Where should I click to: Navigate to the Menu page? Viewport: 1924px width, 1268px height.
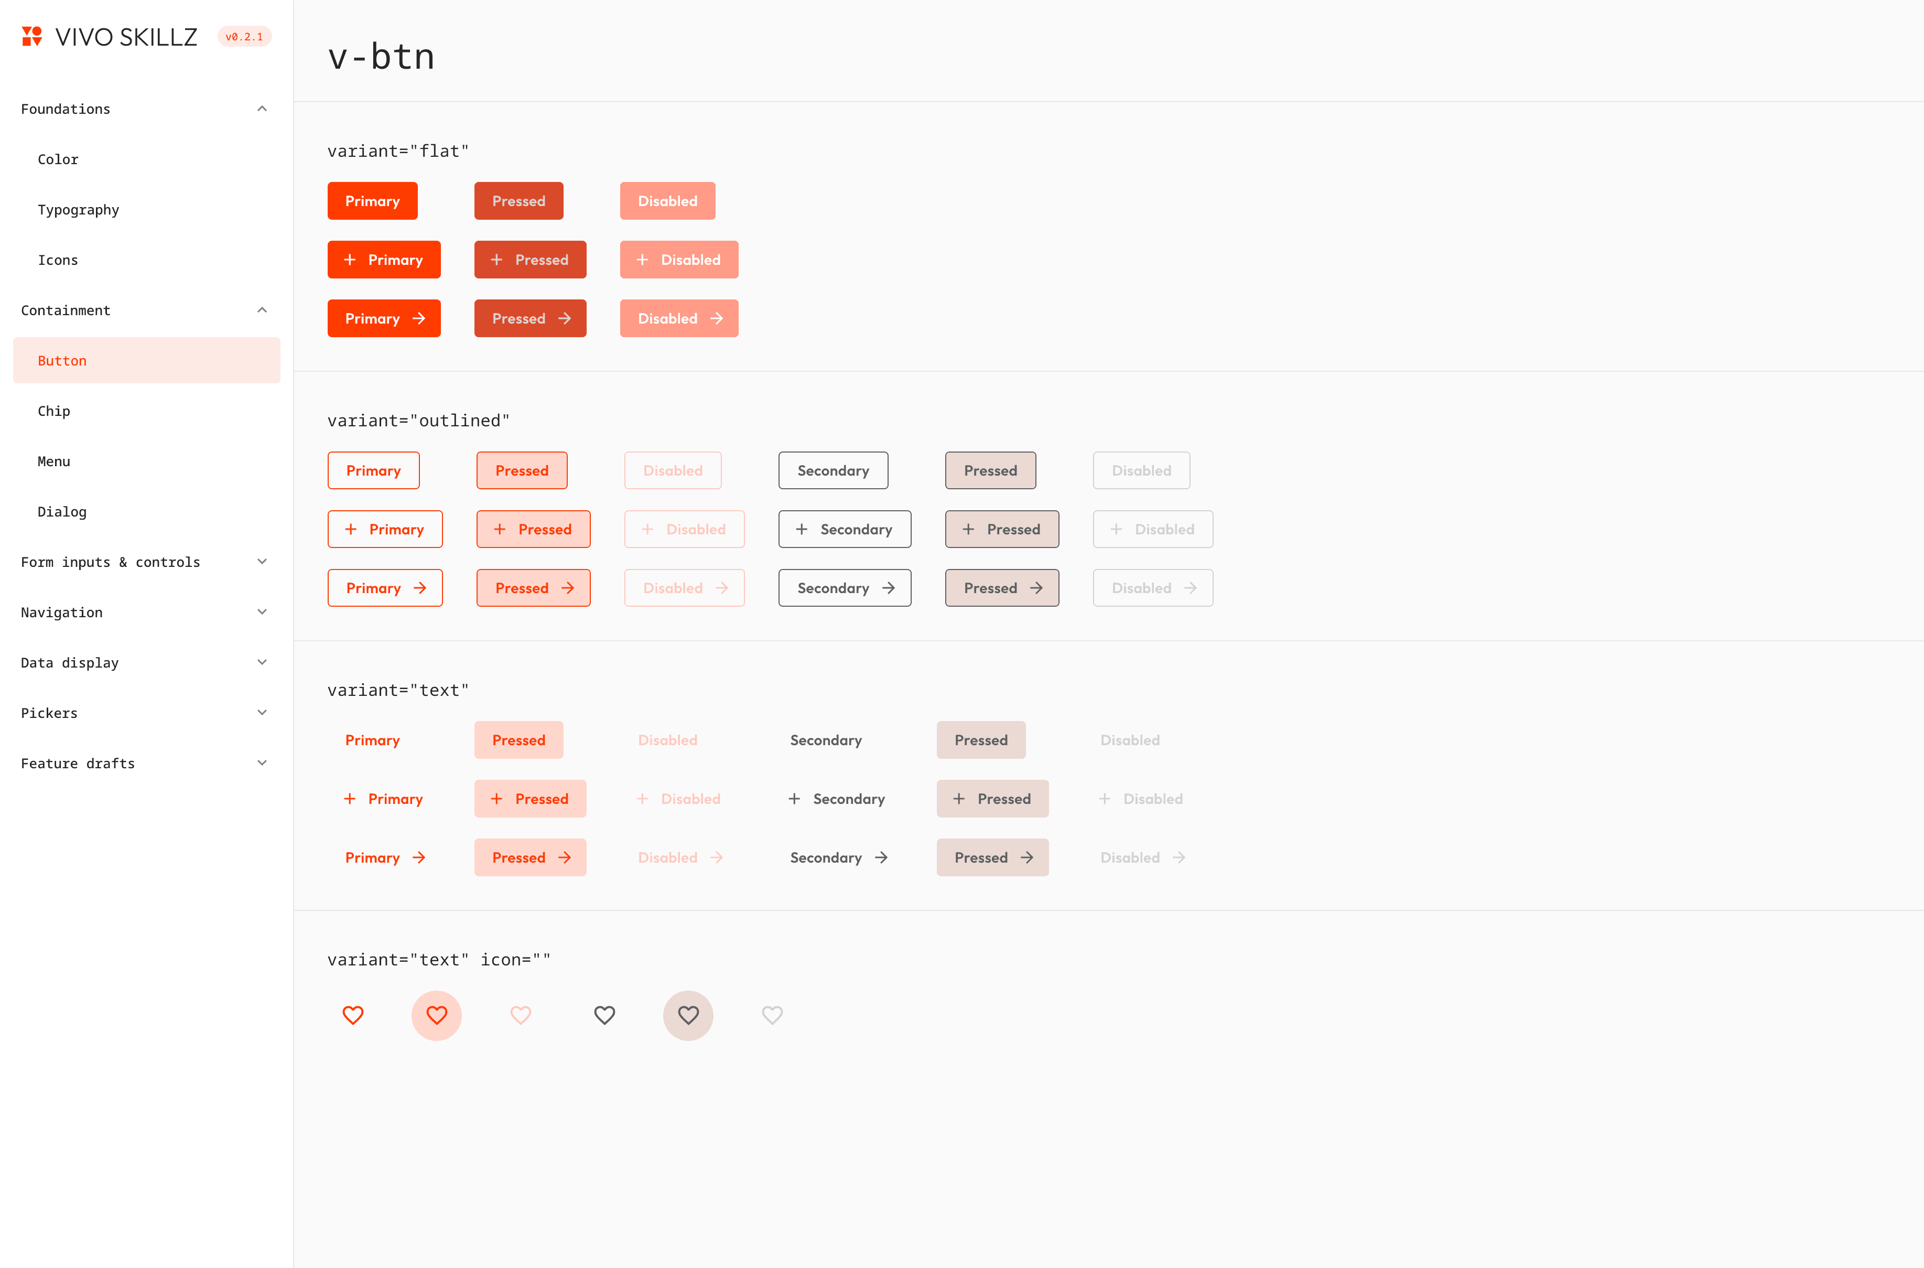tap(146, 461)
